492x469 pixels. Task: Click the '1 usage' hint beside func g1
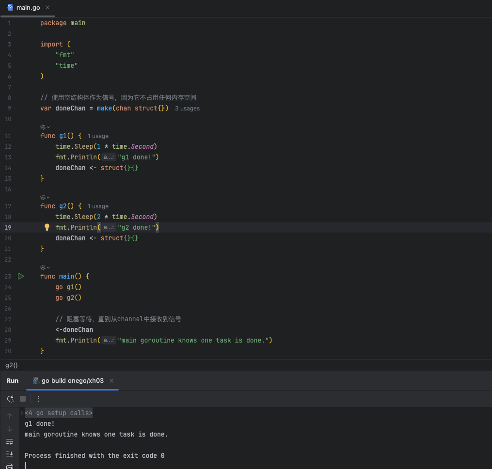[x=98, y=136]
